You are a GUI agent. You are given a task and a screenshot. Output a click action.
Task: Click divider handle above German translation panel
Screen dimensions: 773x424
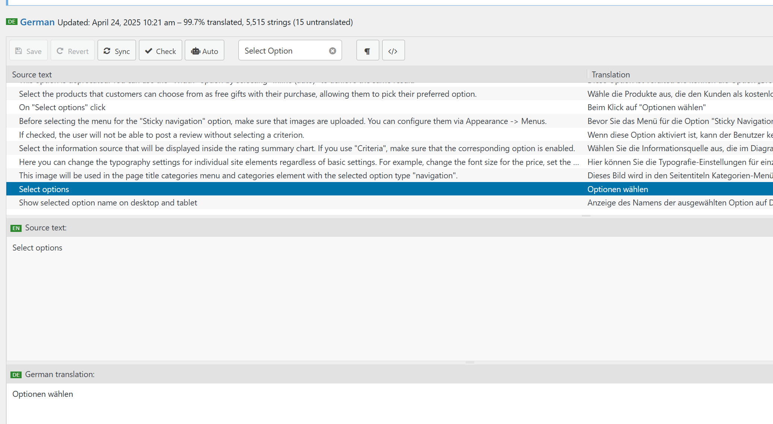[x=470, y=363]
